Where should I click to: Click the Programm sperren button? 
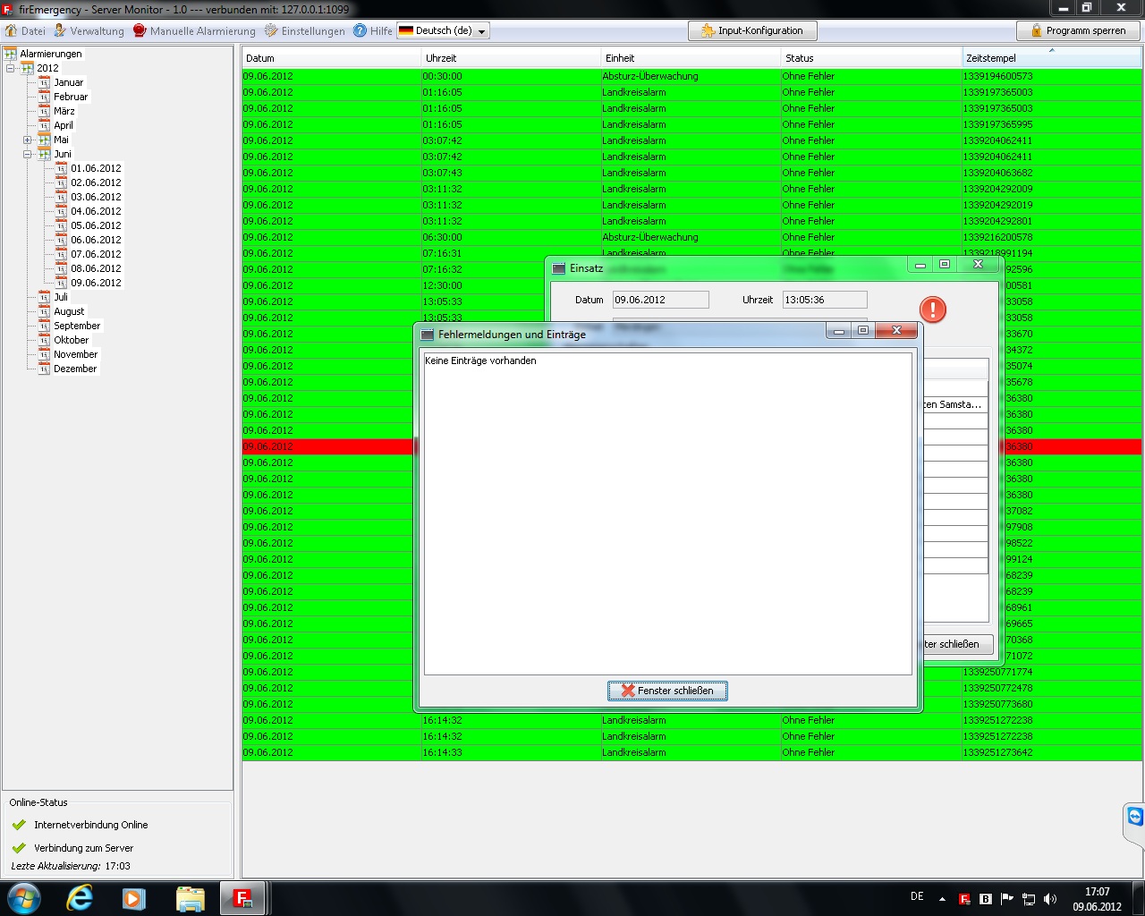tap(1078, 30)
